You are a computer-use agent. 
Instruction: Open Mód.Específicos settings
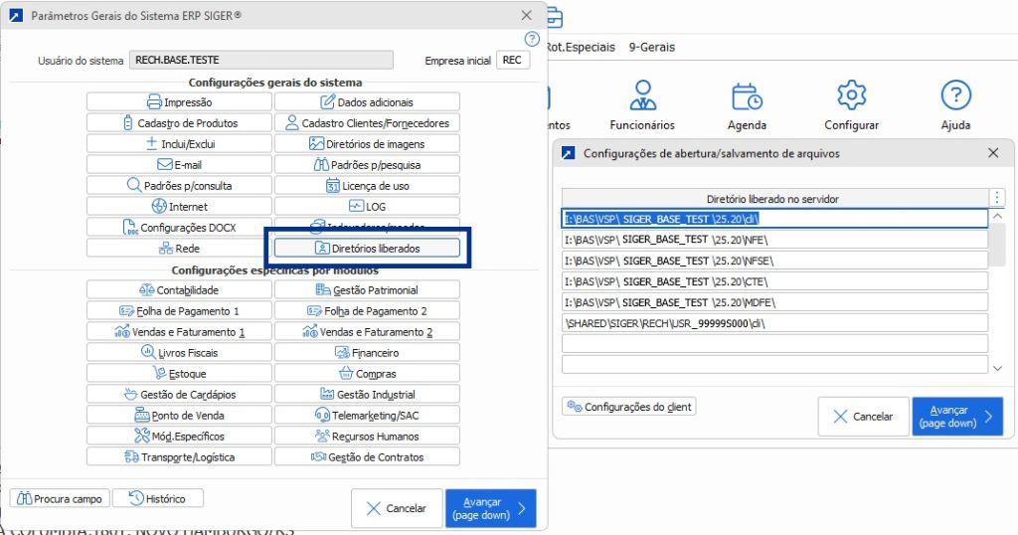click(x=179, y=436)
